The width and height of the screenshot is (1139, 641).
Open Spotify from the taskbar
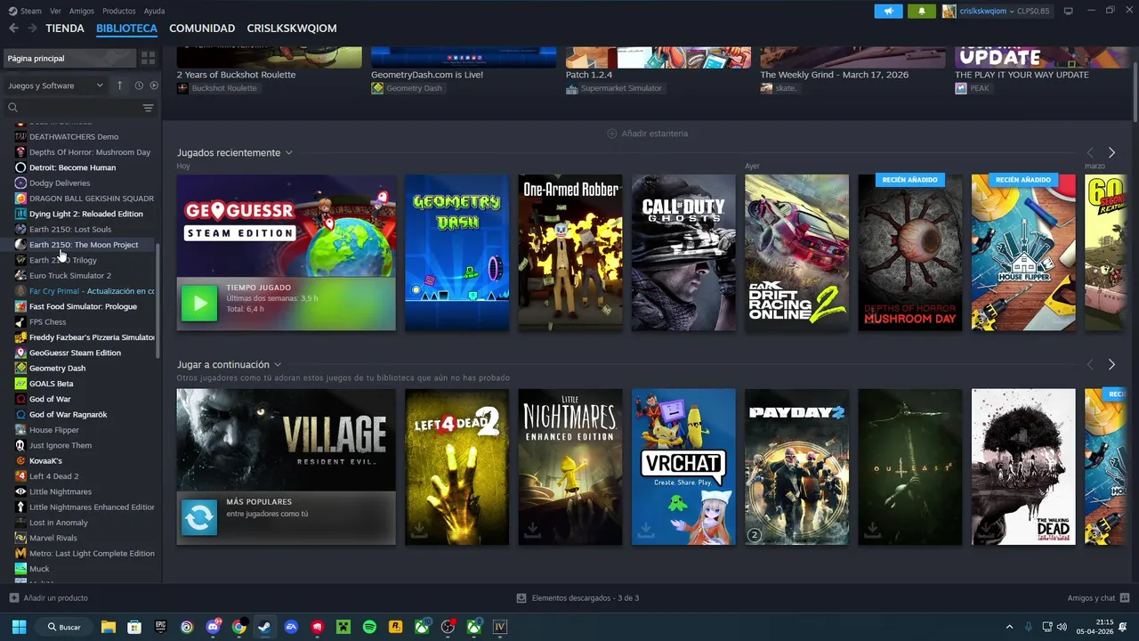369,627
